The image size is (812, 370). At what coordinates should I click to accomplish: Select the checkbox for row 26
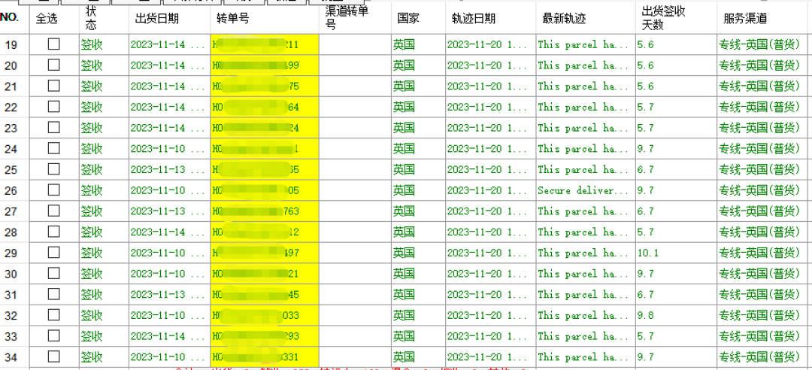[x=54, y=190]
